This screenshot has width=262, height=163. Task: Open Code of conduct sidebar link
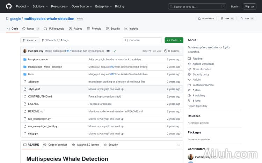pos(199,69)
